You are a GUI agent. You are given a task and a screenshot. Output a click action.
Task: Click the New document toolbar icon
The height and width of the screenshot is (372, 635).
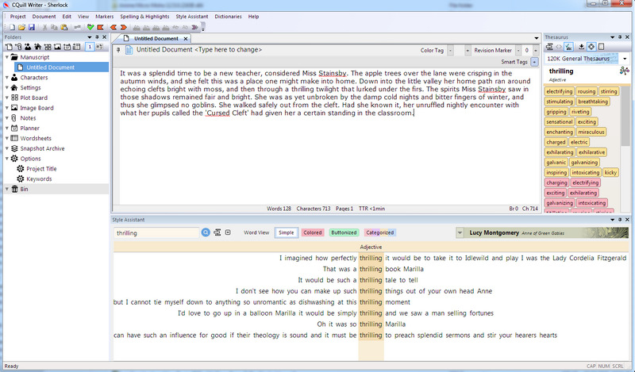coord(13,27)
